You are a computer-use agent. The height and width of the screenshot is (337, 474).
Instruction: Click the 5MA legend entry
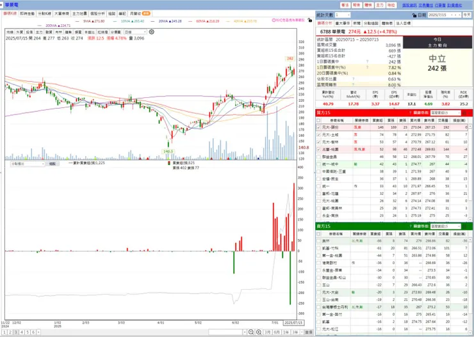pyautogui.click(x=94, y=21)
